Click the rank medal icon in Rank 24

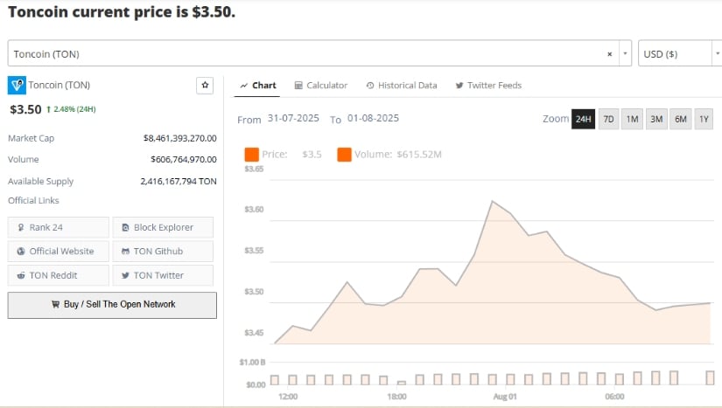click(21, 227)
